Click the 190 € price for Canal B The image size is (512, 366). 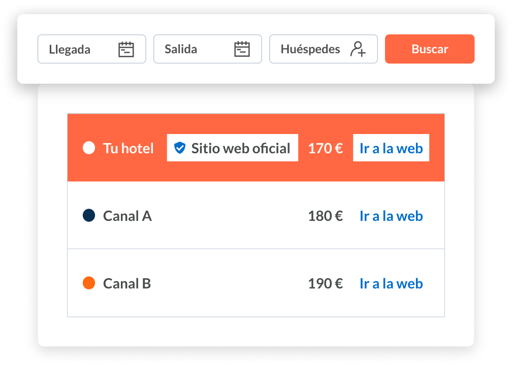[325, 283]
